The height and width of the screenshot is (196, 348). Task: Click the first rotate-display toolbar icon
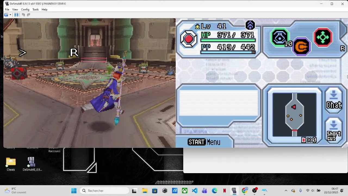23,15
